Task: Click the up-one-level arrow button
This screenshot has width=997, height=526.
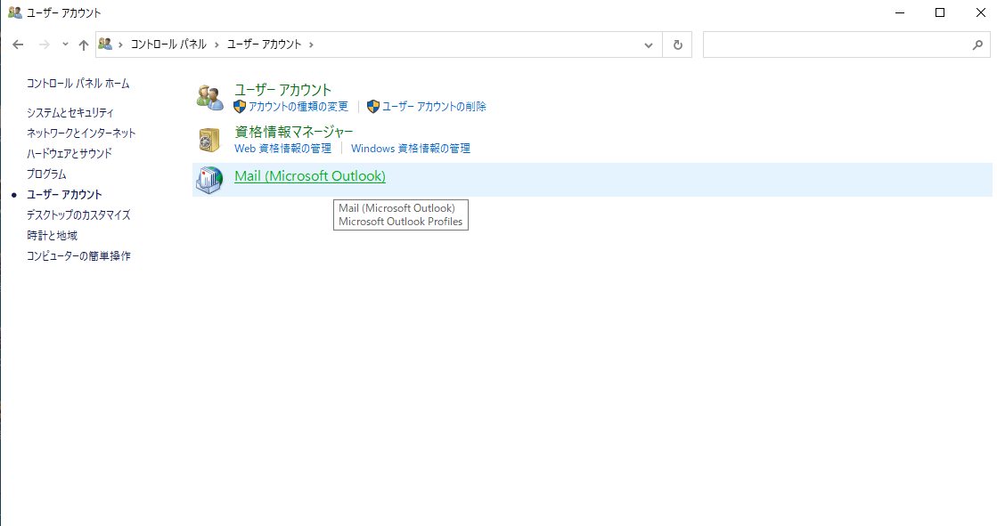Action: [84, 45]
